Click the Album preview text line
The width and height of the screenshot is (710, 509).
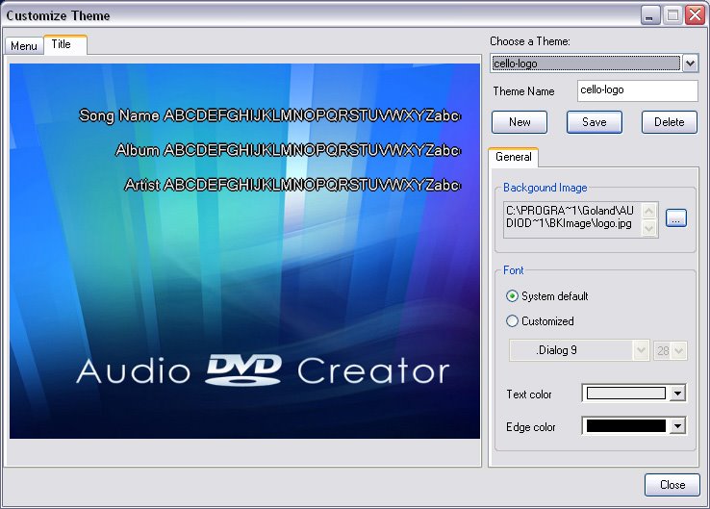288,150
